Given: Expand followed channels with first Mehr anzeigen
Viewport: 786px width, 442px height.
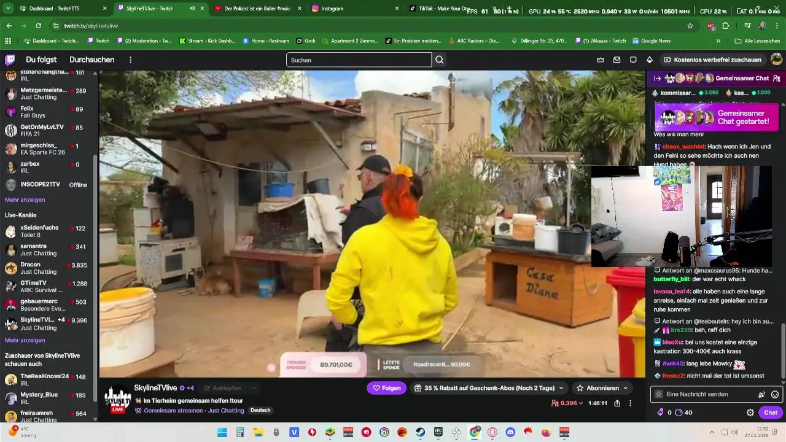Looking at the screenshot, I should click(25, 200).
